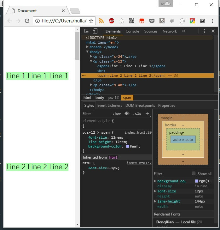The width and height of the screenshot is (220, 230).
Task: Click the Adblock Plus extension icon
Action: click(x=111, y=21)
